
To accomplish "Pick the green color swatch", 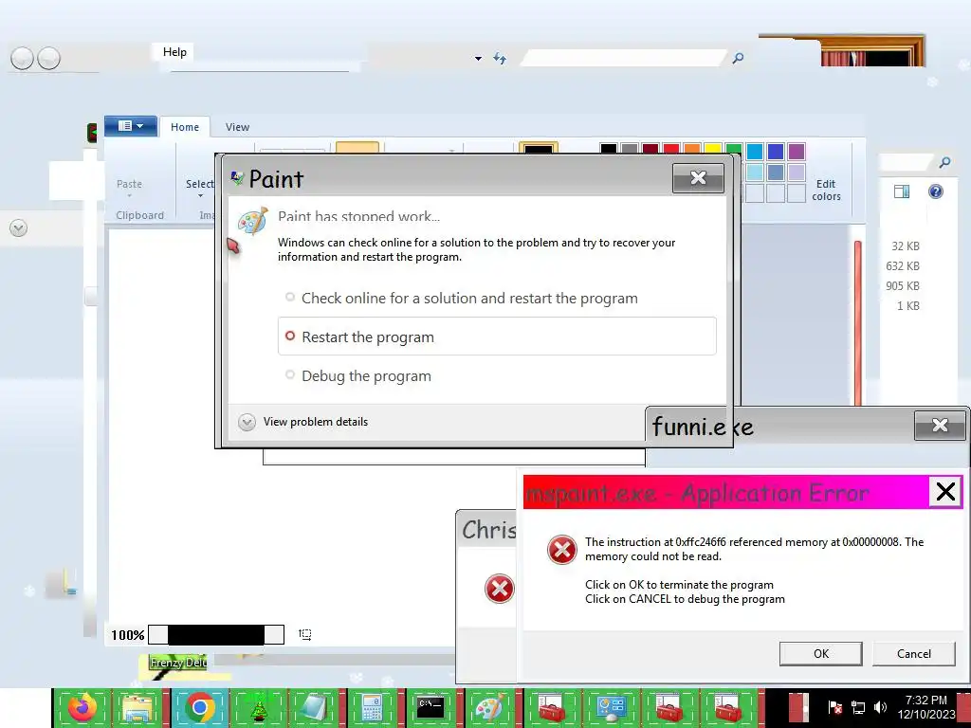I will [734, 149].
